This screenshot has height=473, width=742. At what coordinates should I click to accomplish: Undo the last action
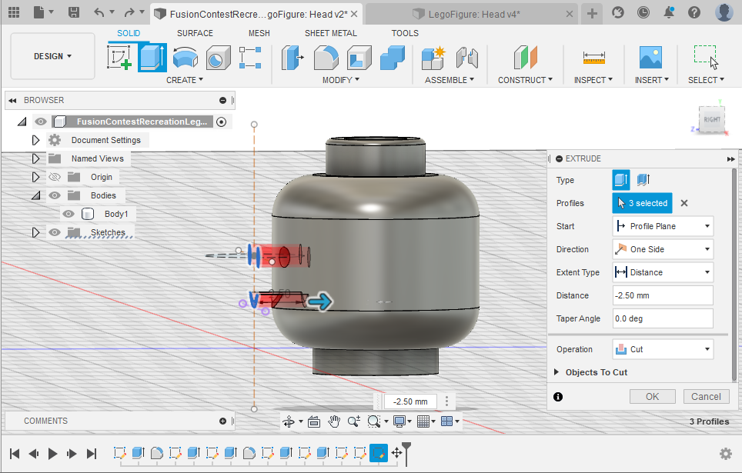tap(99, 12)
